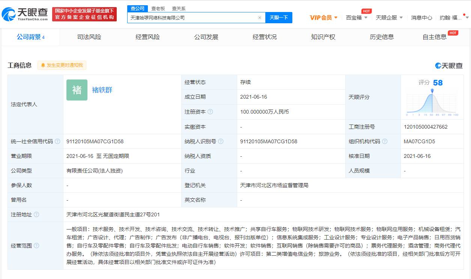Click the 发生变更时通知我 notification button
Viewport: 471px width, 279px height.
(x=62, y=65)
